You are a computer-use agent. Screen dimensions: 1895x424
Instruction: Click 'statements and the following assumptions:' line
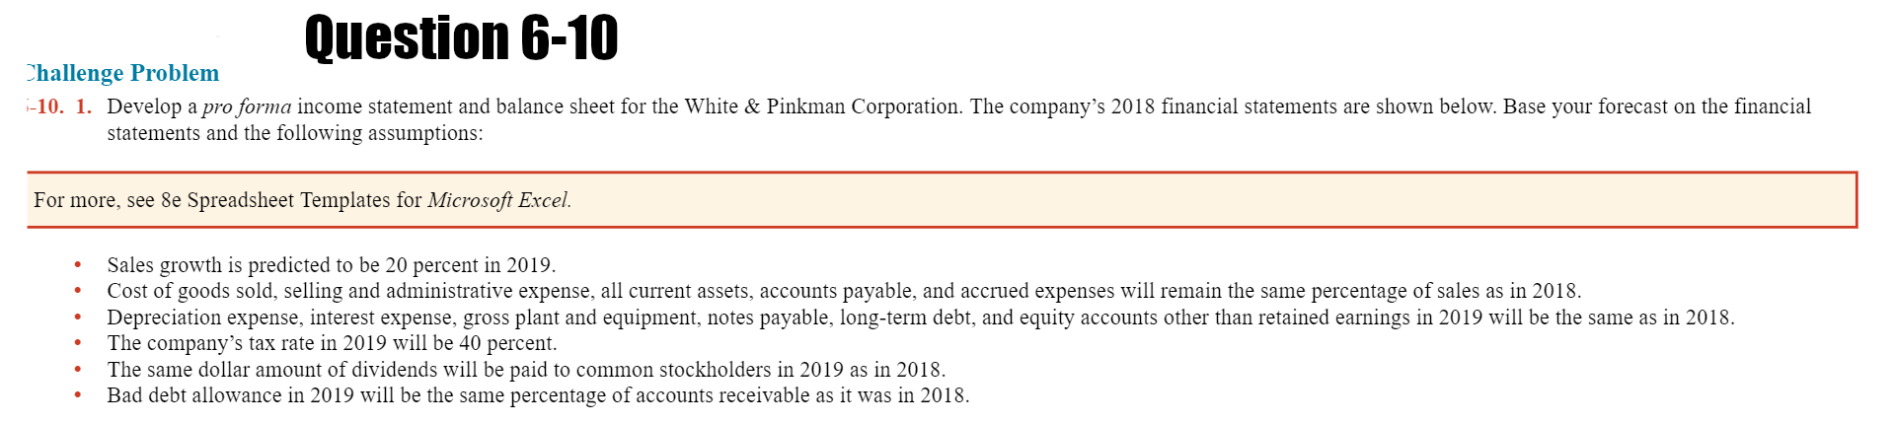pos(295,133)
